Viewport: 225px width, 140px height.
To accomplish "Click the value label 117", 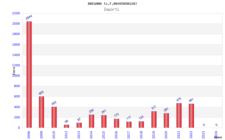I will click(x=129, y=118).
